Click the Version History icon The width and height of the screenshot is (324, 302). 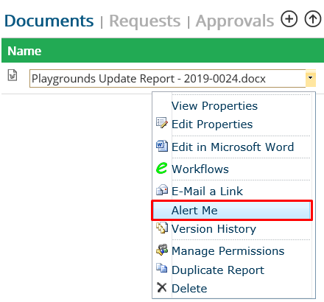coord(162,228)
